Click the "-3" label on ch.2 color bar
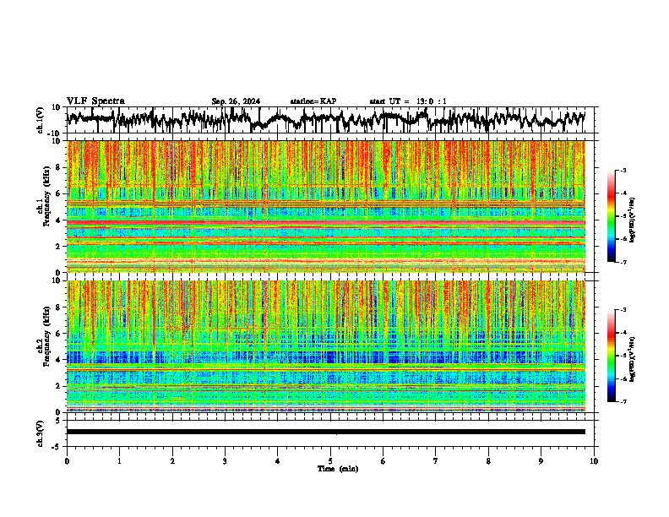Screen dimensions: 669x517 tap(623, 310)
